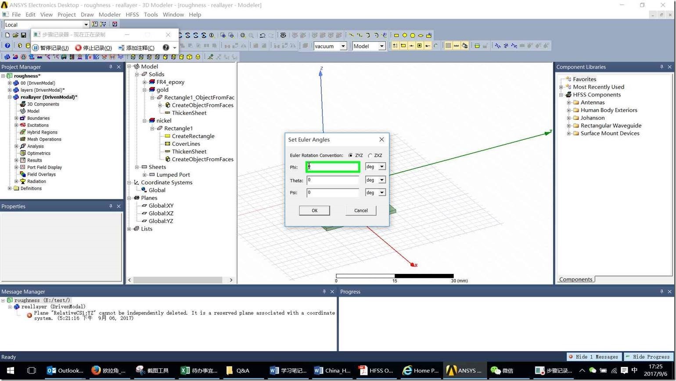Screen dimensions: 676x381
Task: Select the CoverLines operation in model tree
Action: point(186,144)
